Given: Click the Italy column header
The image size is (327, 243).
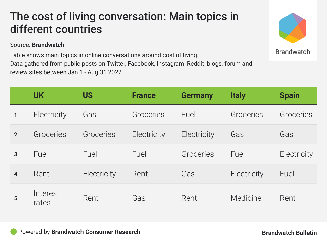Looking at the screenshot, I should click(x=238, y=95).
